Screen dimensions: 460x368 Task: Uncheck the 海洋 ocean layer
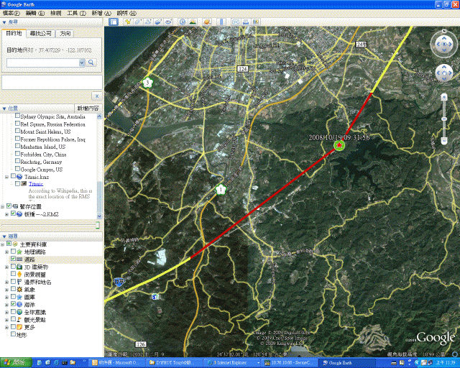[13, 304]
